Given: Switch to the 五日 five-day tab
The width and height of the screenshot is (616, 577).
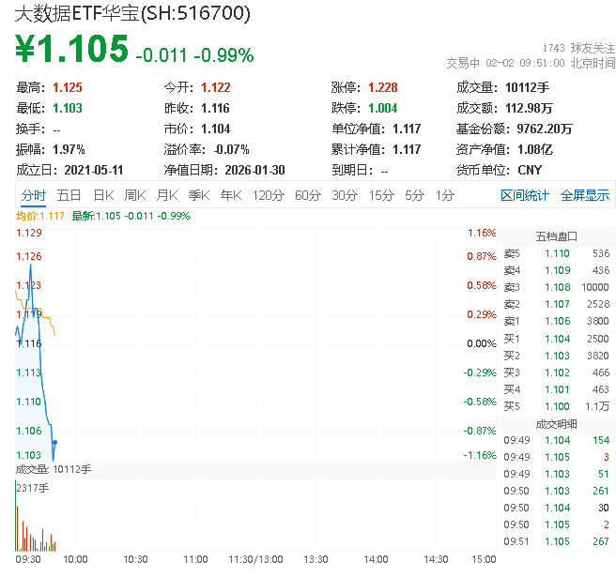Looking at the screenshot, I should (69, 195).
